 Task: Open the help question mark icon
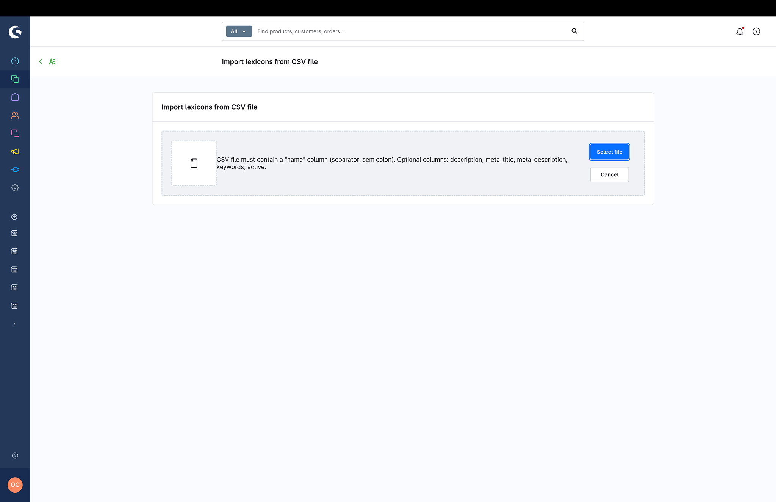[x=756, y=31]
